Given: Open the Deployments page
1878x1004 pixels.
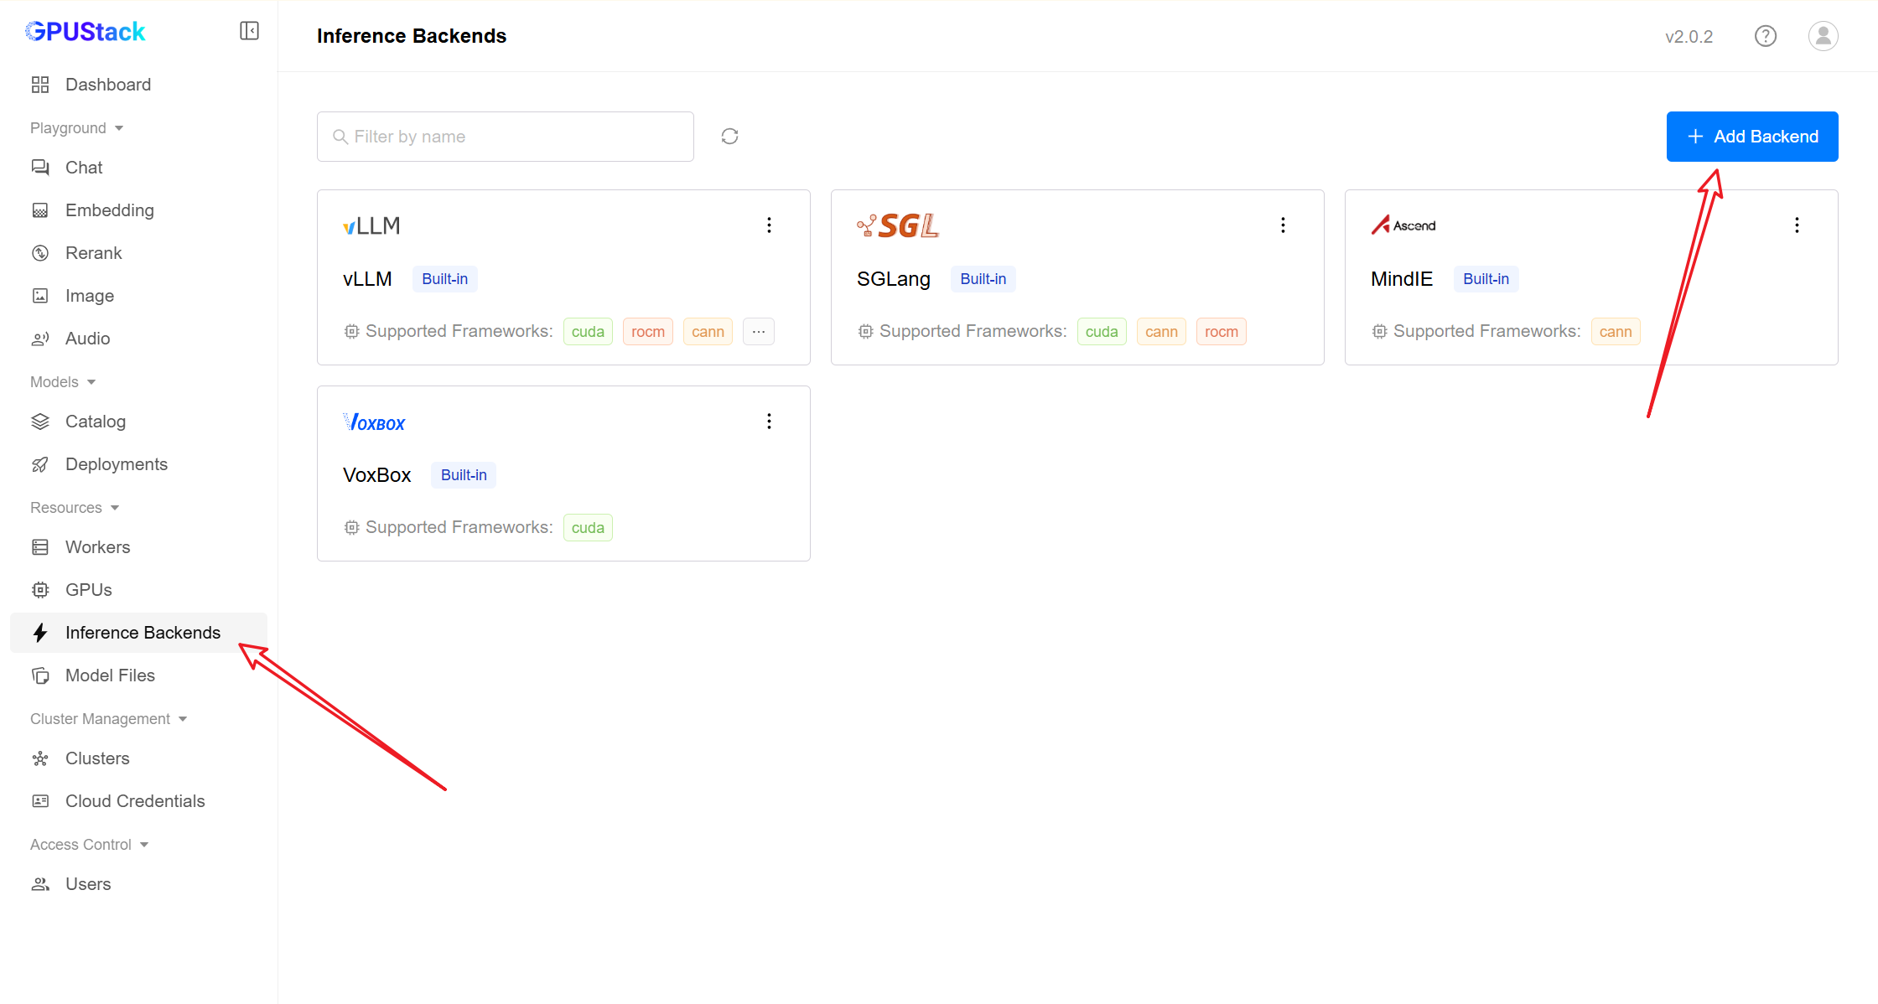Looking at the screenshot, I should (117, 464).
